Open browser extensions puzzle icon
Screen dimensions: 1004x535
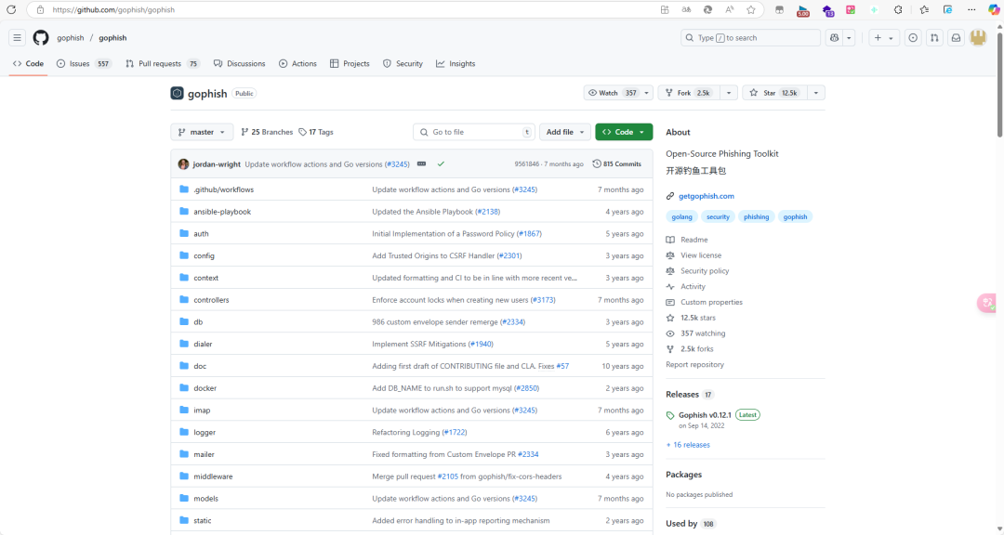(x=898, y=9)
